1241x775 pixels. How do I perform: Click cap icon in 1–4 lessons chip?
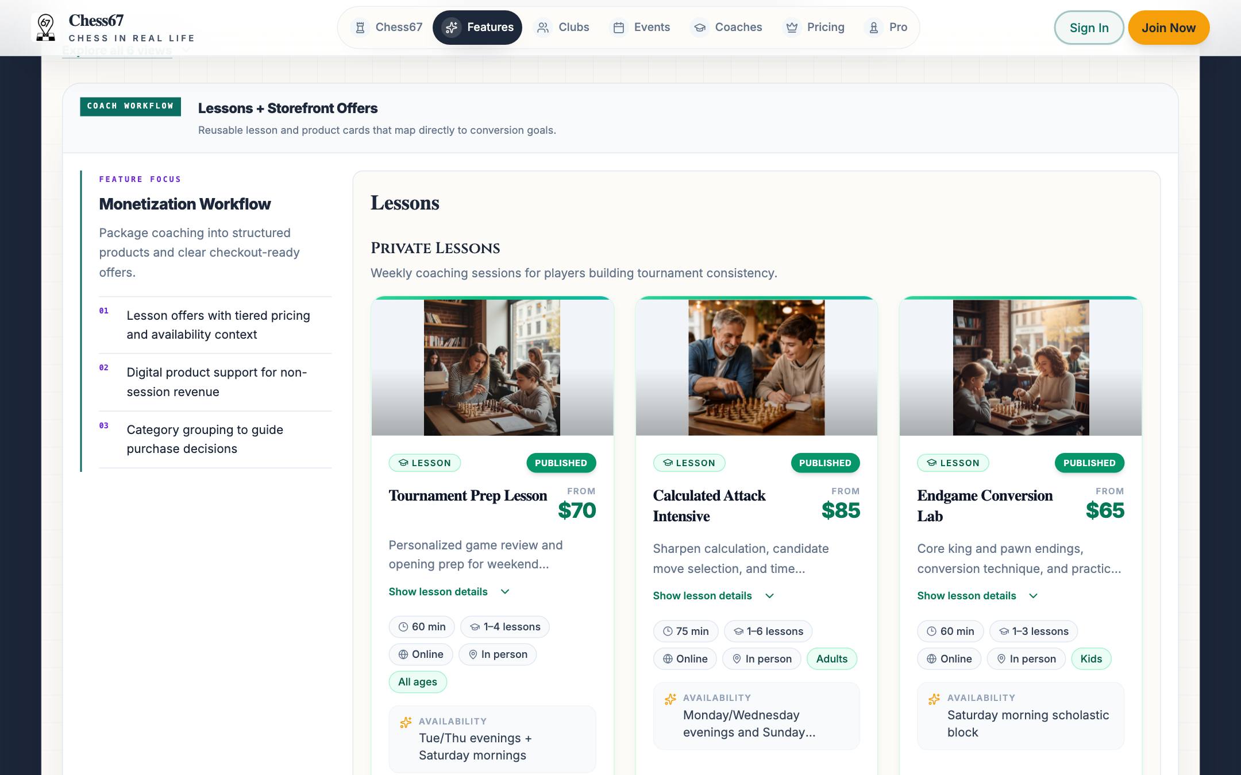pyautogui.click(x=475, y=627)
